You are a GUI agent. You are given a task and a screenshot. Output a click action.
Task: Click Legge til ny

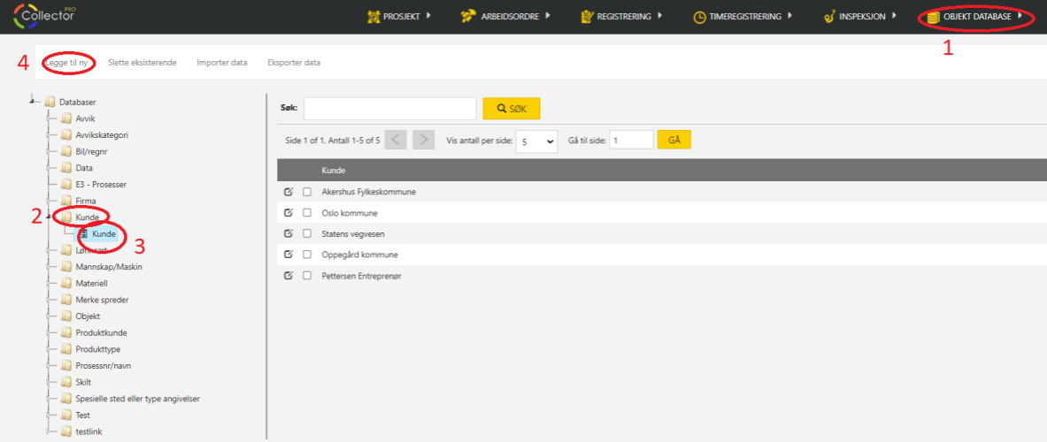(x=66, y=63)
